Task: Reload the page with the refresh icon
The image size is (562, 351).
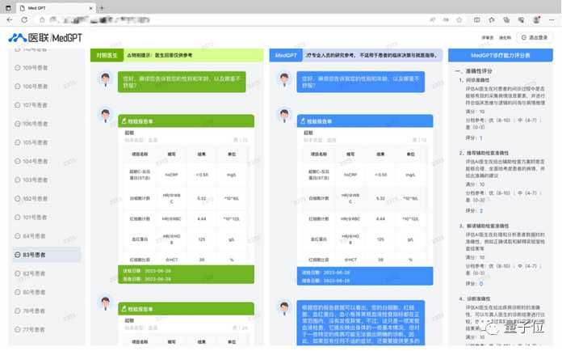Action: [24, 19]
